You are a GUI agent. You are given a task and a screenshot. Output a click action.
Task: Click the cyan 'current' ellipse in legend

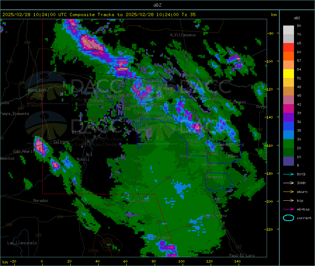tap(288, 218)
